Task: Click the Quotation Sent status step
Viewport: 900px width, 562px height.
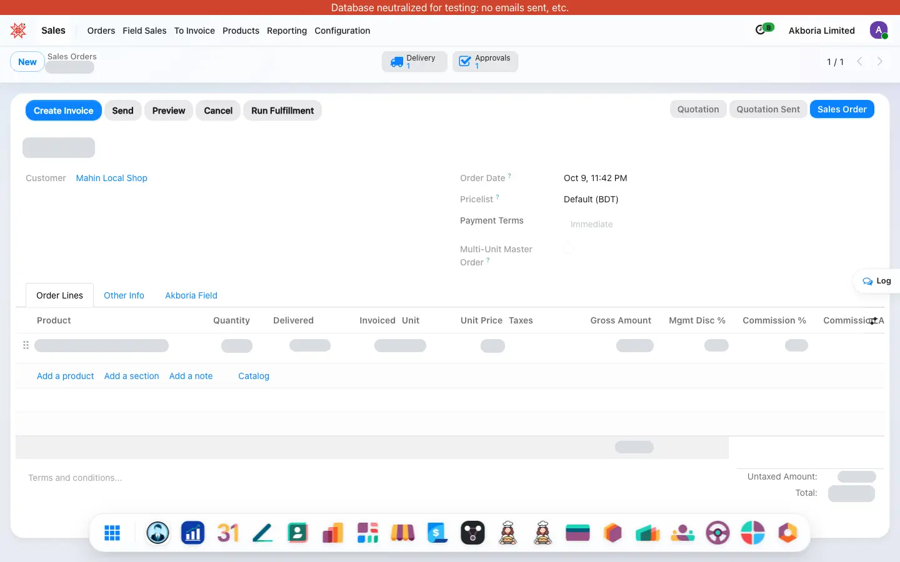Action: click(x=768, y=109)
